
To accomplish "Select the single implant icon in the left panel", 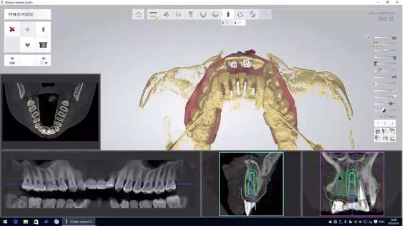I will (43, 29).
